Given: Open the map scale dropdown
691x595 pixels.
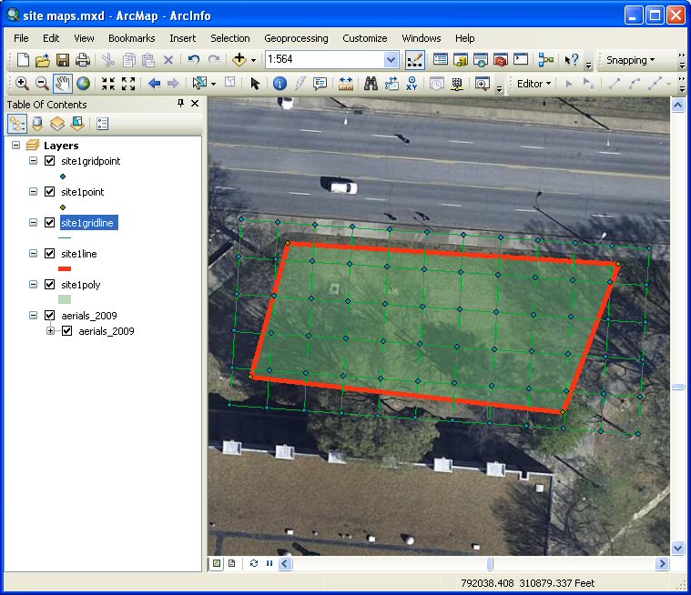Looking at the screenshot, I should click(x=391, y=59).
